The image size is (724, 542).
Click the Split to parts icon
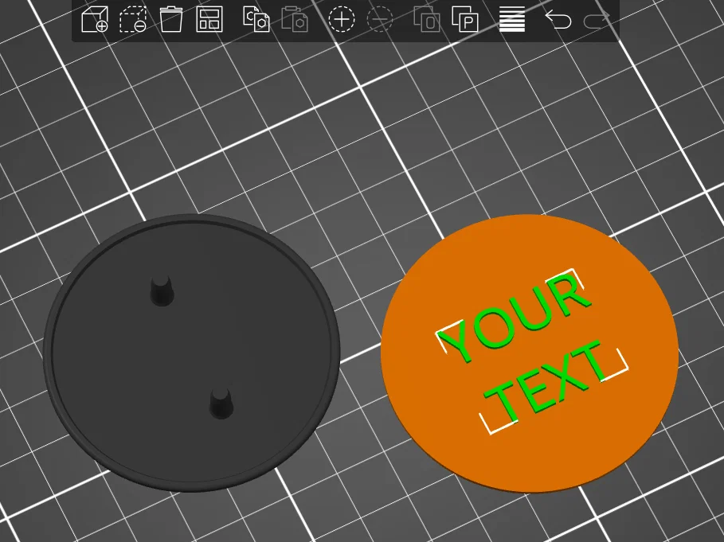[465, 19]
